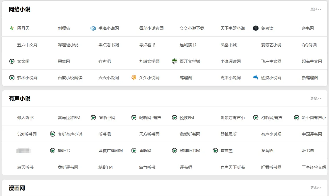This screenshot has width=329, height=196.
Task: Click the 乾坤听书网 icon
Action: (175, 151)
